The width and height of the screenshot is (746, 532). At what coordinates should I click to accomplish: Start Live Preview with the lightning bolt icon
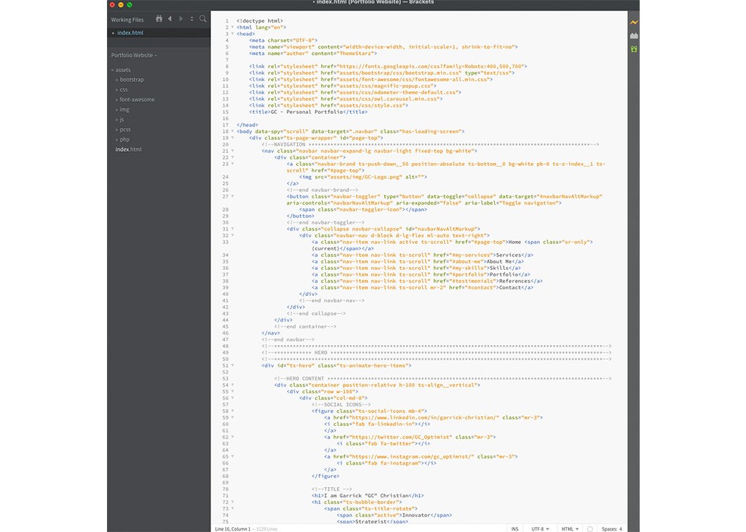tap(634, 22)
